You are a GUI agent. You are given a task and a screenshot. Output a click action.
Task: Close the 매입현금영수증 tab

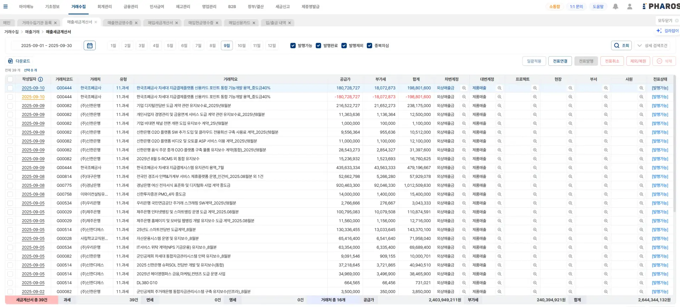coord(217,23)
